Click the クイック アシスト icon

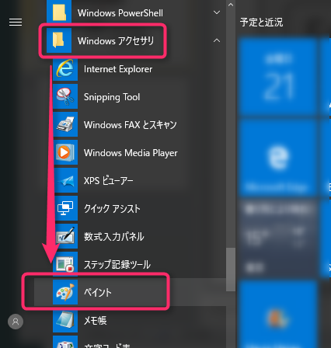tap(65, 208)
